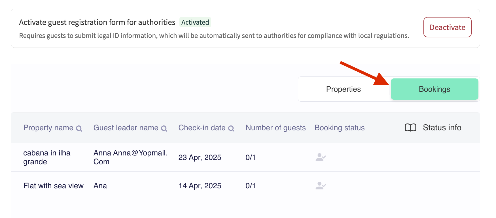496x218 pixels.
Task: Open the Status info book icon
Action: pyautogui.click(x=410, y=128)
